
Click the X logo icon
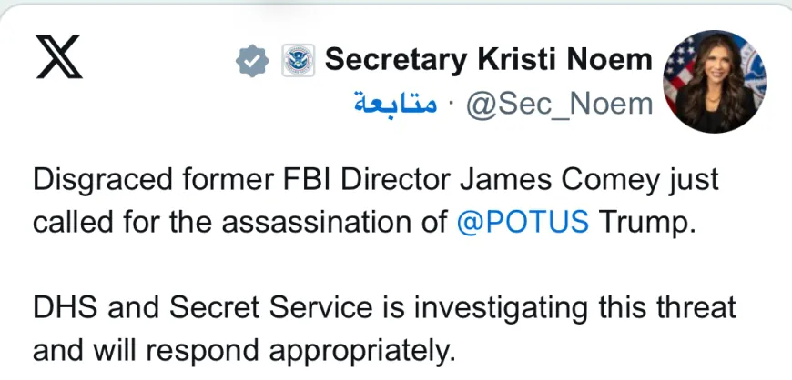click(59, 56)
